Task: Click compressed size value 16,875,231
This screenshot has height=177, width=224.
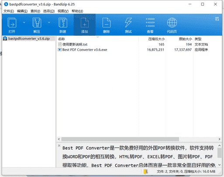Action: point(155,50)
